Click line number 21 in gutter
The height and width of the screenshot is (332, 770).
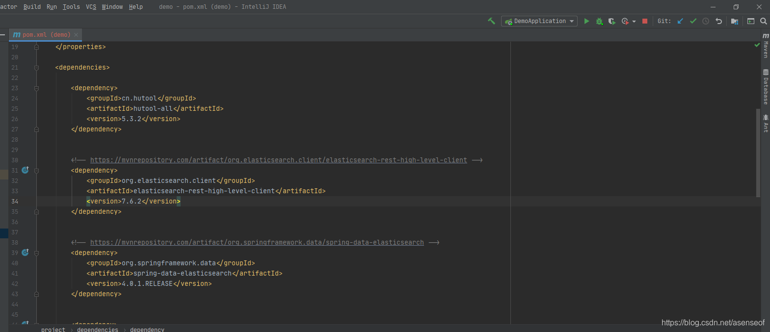pyautogui.click(x=15, y=68)
